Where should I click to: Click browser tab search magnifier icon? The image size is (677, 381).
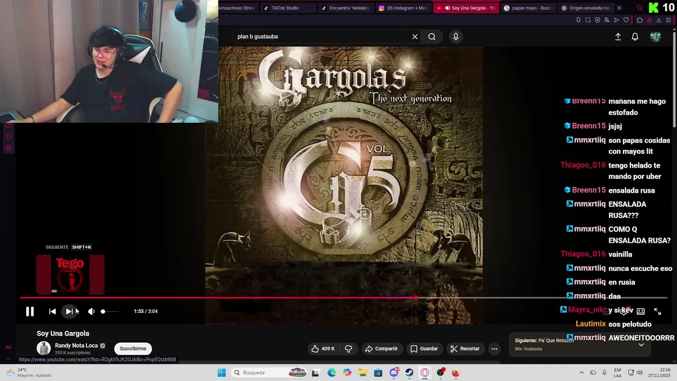point(639,8)
